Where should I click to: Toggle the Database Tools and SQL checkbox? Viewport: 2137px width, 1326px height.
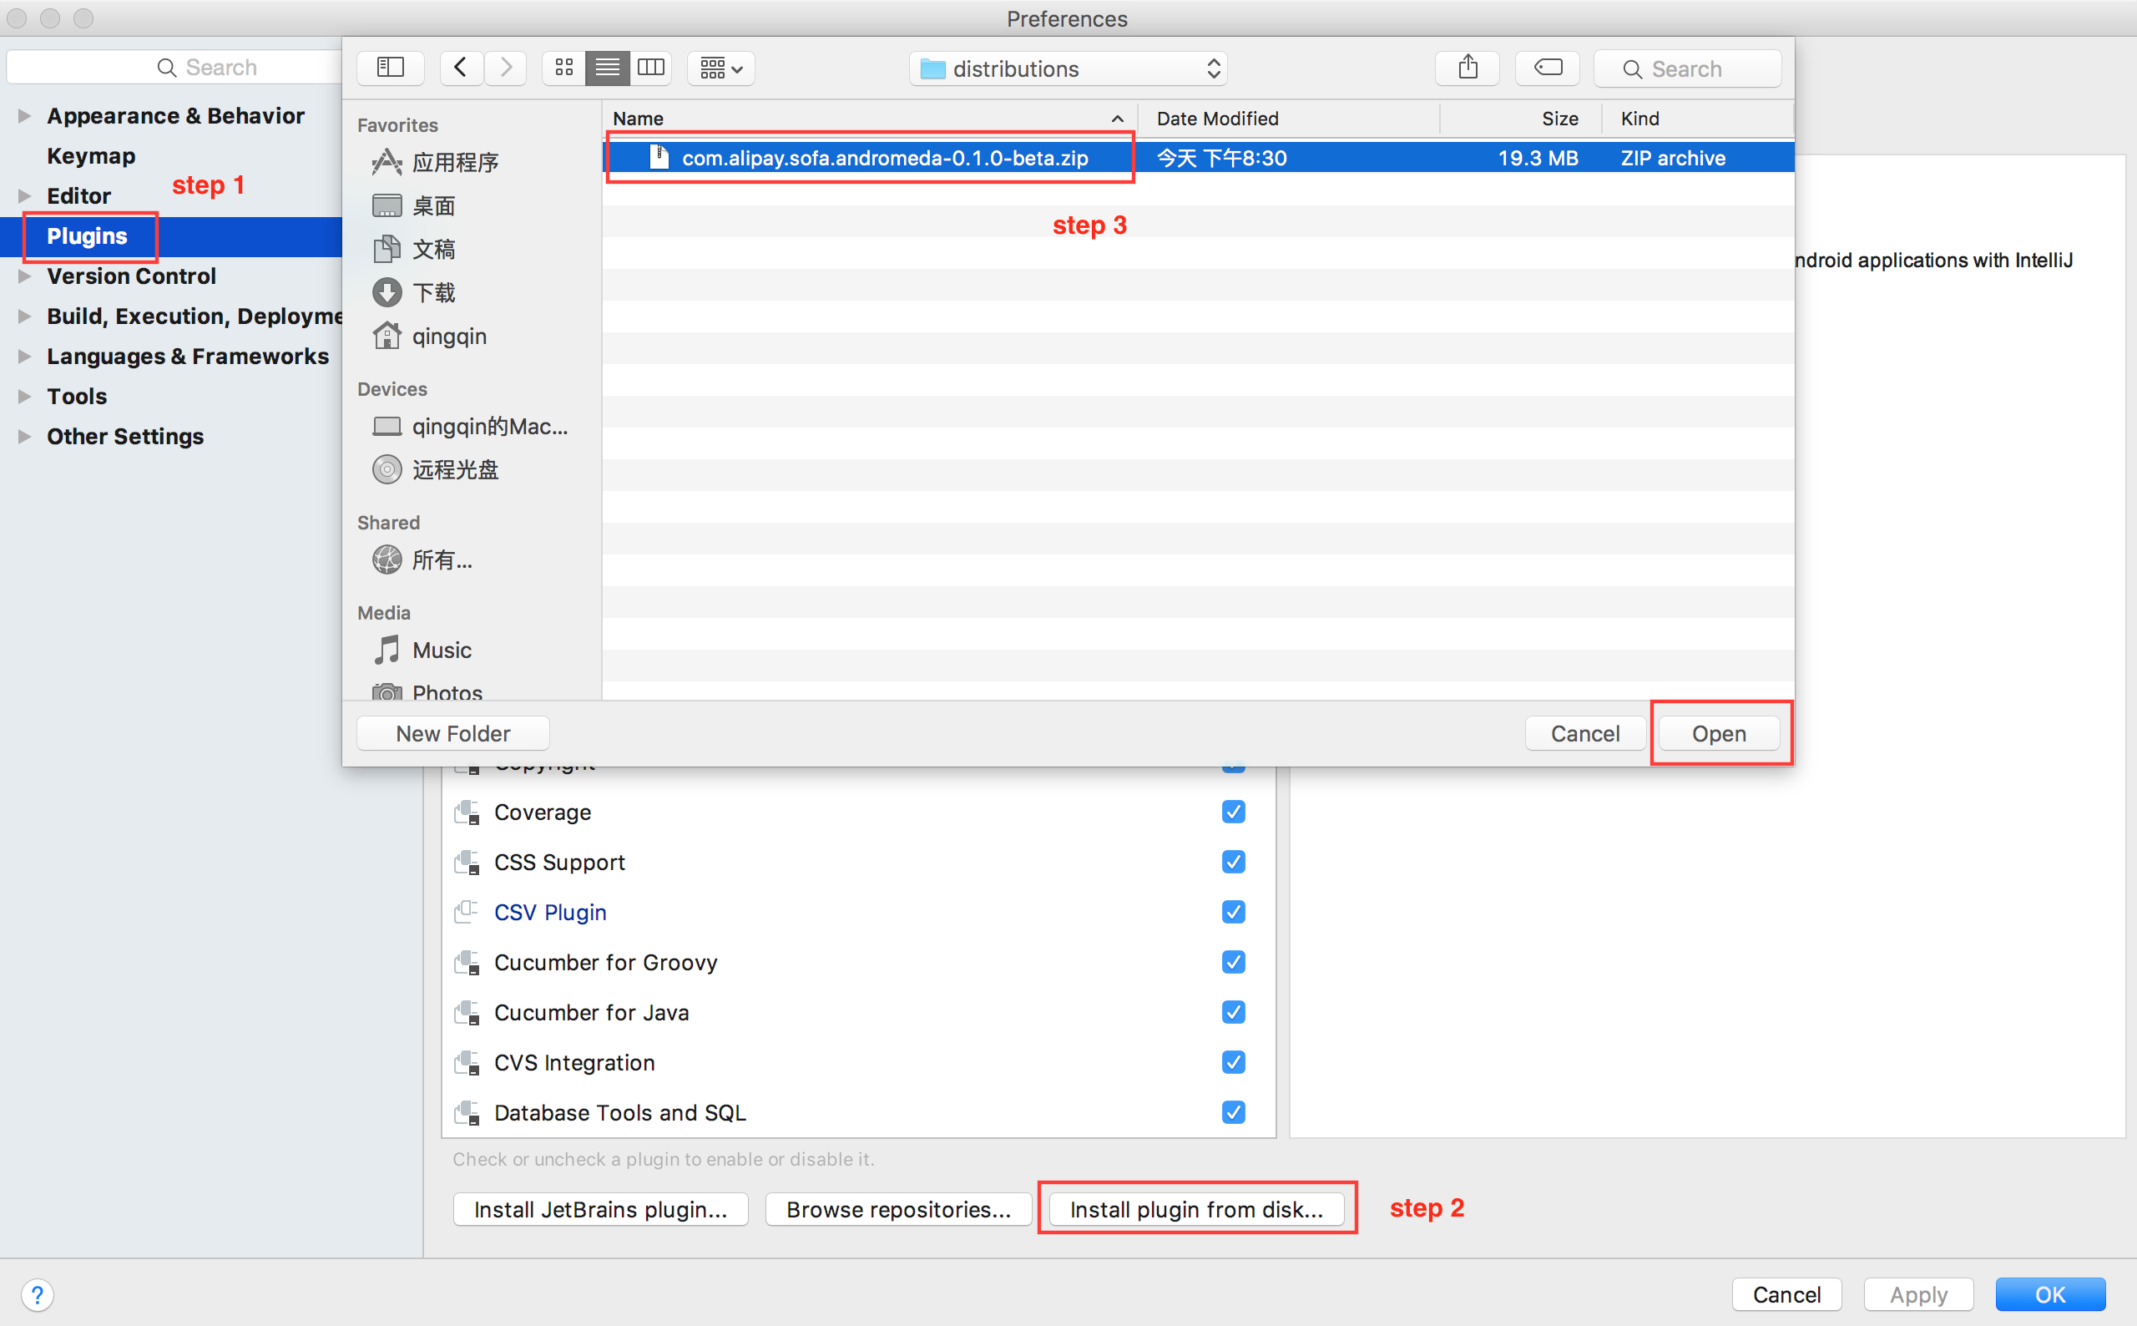(1232, 1113)
